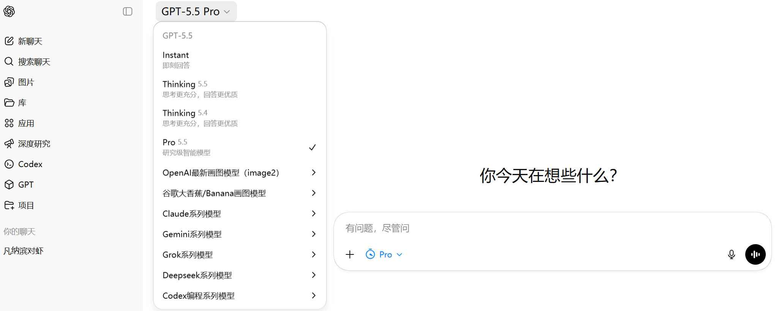The width and height of the screenshot is (784, 311).
Task: Open the Codex编程系列模型 menu entry
Action: tap(240, 295)
